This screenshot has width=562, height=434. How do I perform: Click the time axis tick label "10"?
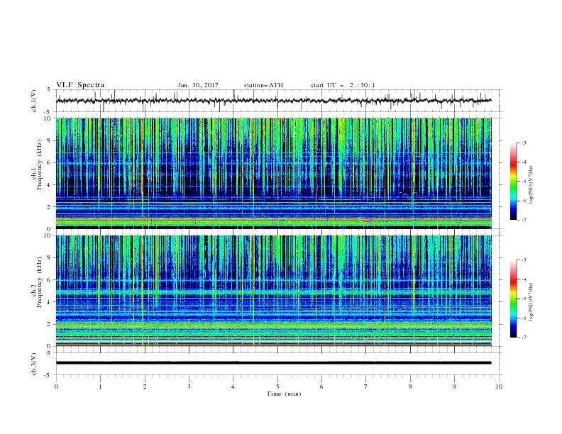pyautogui.click(x=499, y=386)
